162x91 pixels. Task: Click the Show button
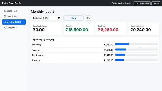(73, 18)
